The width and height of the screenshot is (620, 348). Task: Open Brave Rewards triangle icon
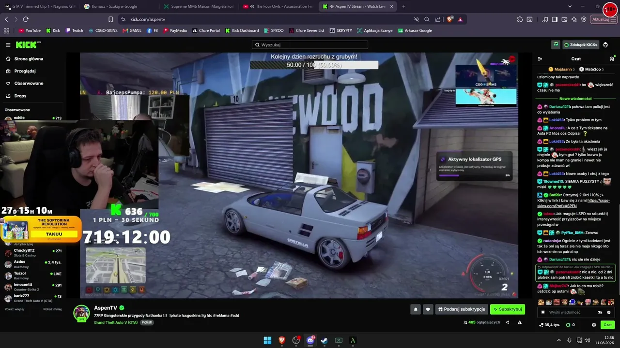coord(460,19)
